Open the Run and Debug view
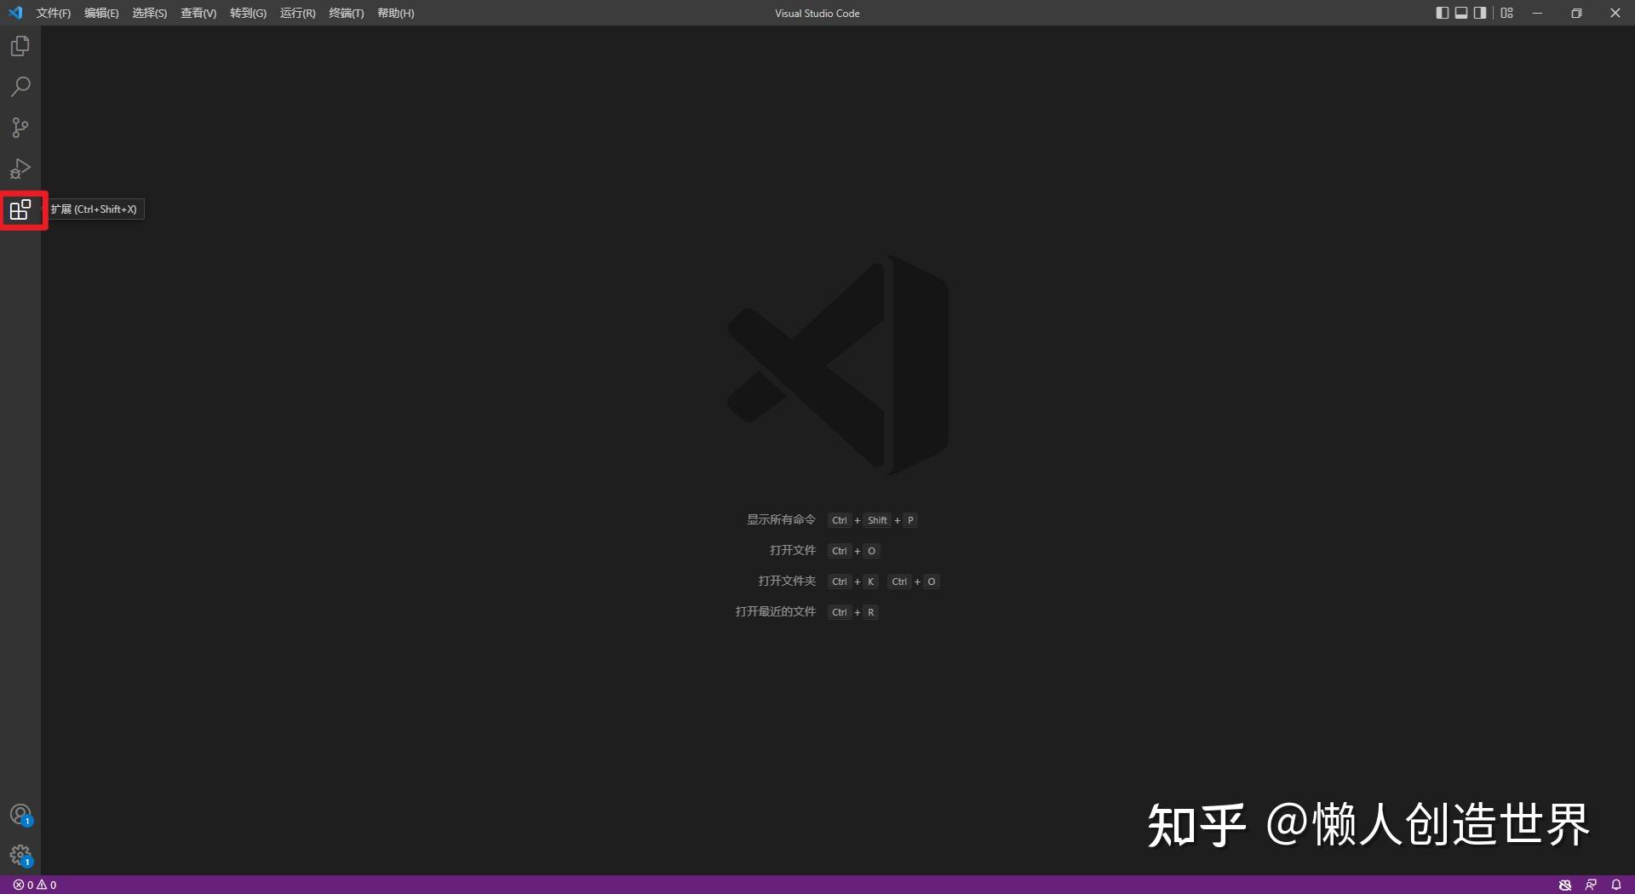 click(x=20, y=169)
